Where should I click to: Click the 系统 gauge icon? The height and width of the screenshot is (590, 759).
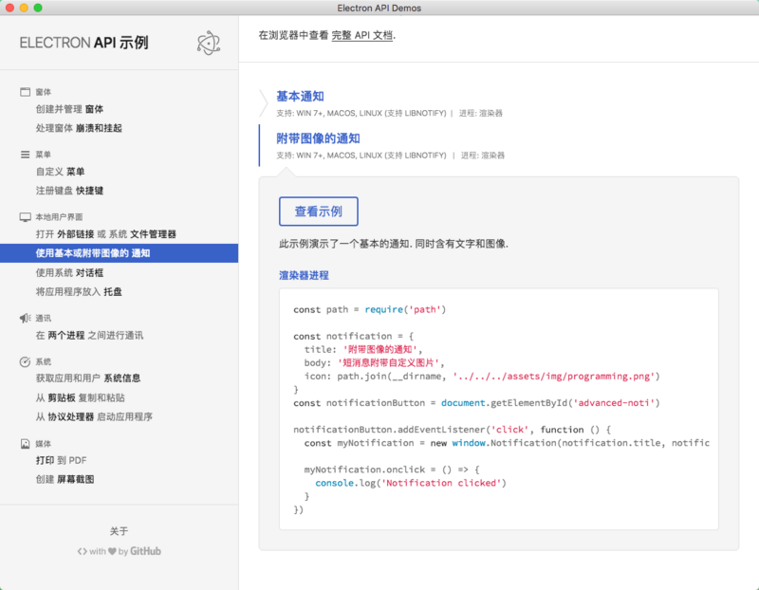coord(26,361)
